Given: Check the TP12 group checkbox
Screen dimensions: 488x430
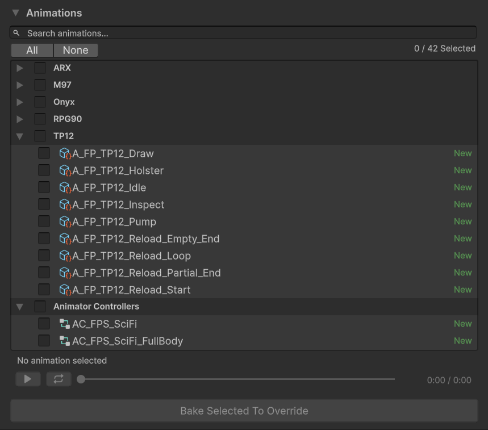Looking at the screenshot, I should tap(40, 136).
